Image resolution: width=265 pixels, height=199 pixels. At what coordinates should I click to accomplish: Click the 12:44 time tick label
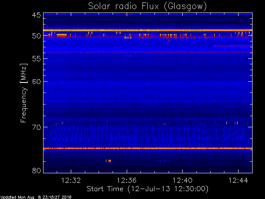coord(238,180)
